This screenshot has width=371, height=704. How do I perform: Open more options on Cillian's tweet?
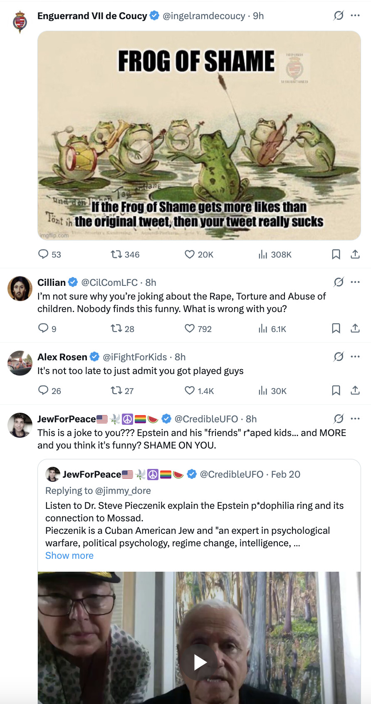[x=355, y=282]
